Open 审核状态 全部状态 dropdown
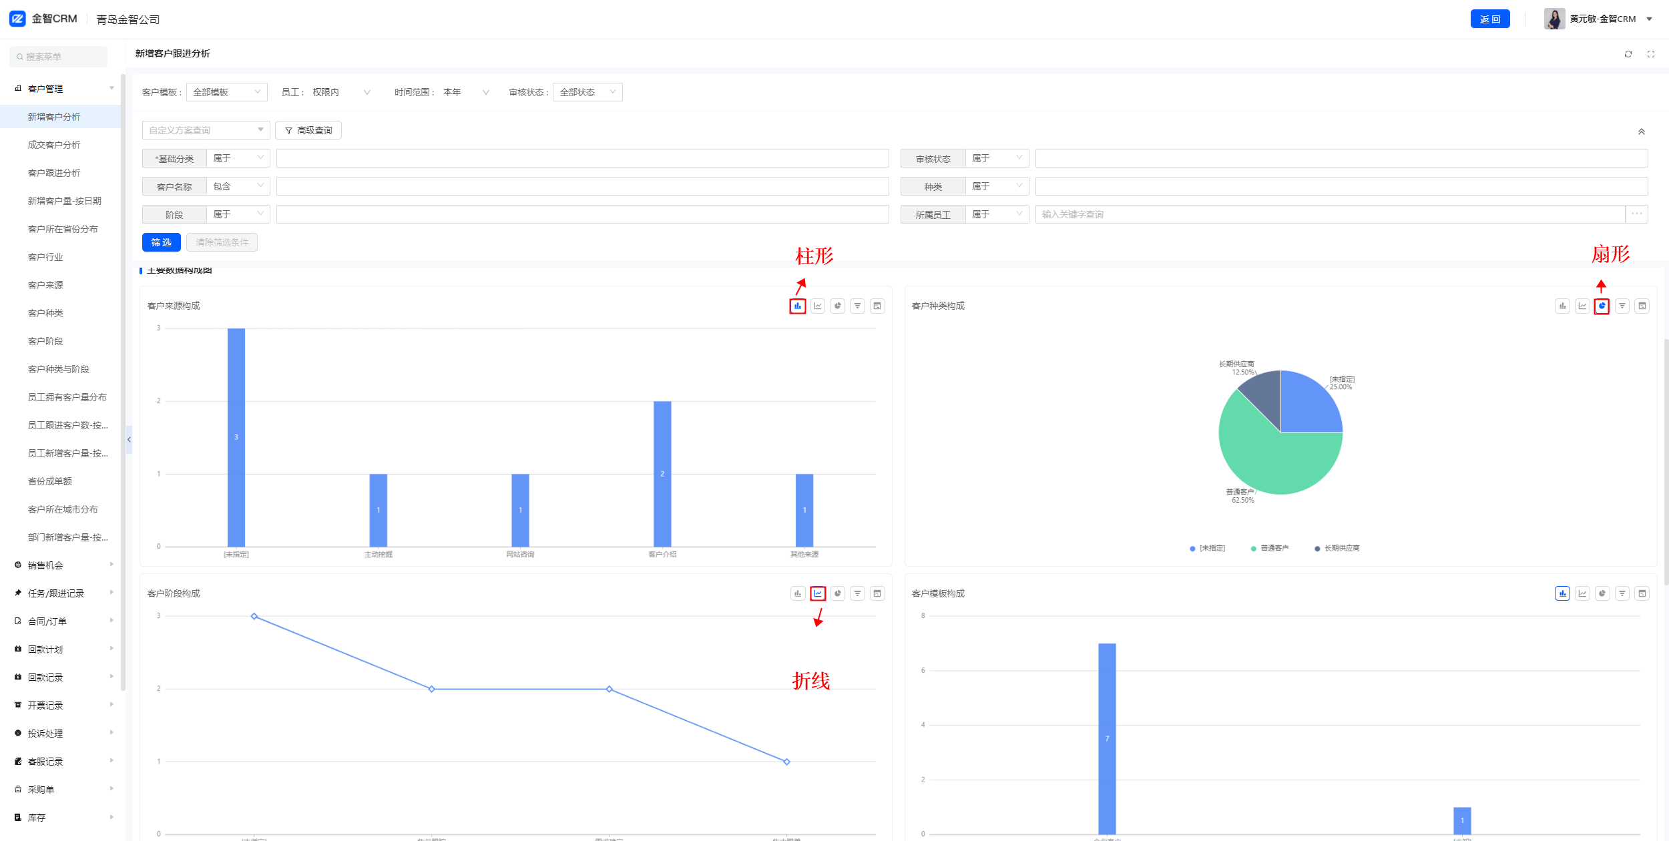This screenshot has width=1669, height=841. [x=587, y=92]
